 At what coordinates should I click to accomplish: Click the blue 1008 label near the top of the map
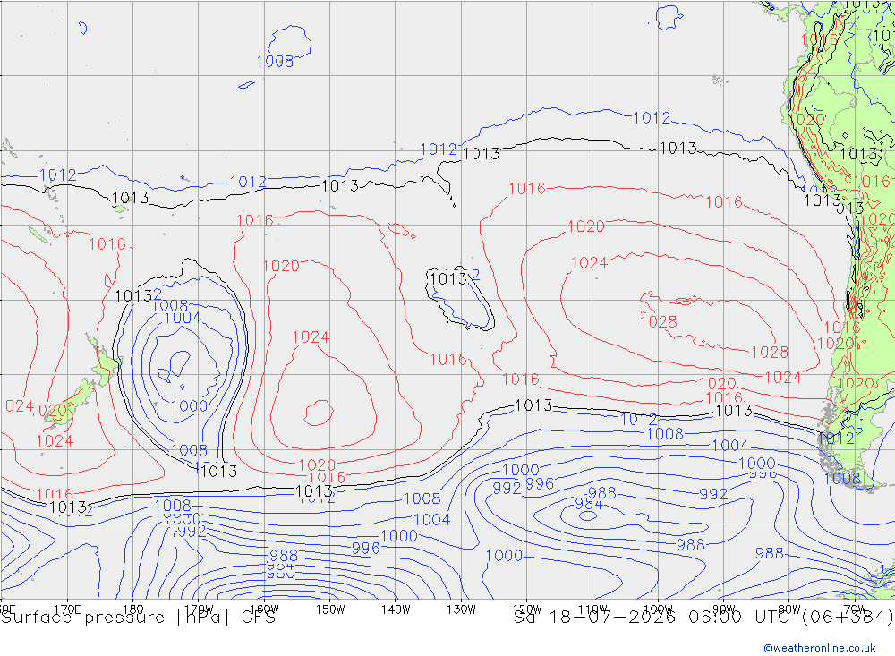(275, 62)
